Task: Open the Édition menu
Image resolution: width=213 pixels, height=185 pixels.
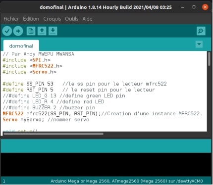Action: [31, 19]
